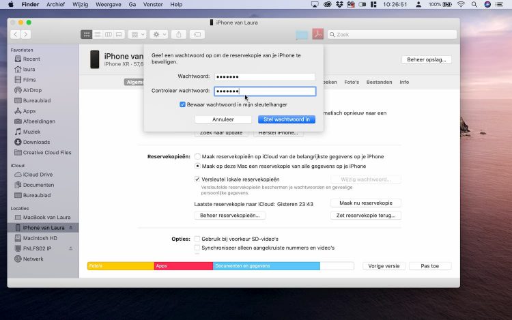Open the Downloads folder in sidebar

pyautogui.click(x=35, y=142)
